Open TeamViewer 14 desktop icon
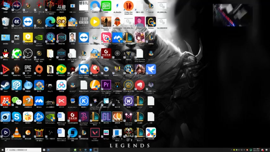The width and height of the screenshot is (270, 152). click(x=28, y=22)
